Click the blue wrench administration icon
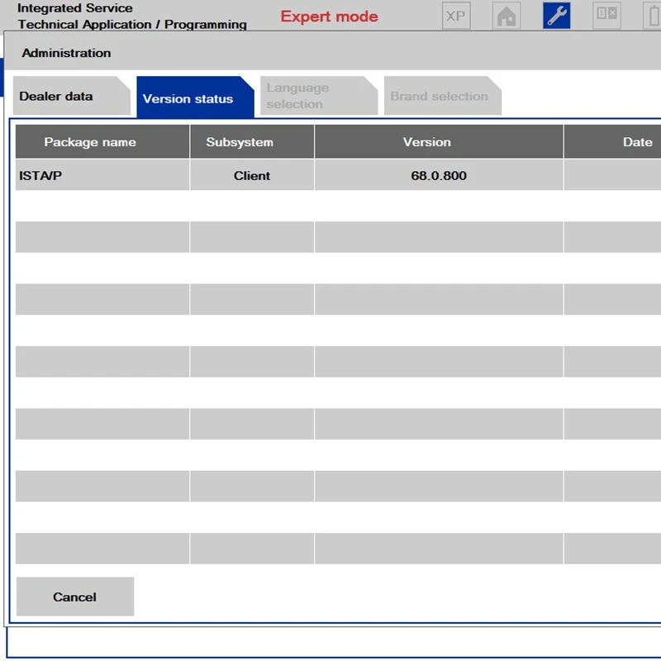Viewport: 661px width, 661px height. coord(556,16)
